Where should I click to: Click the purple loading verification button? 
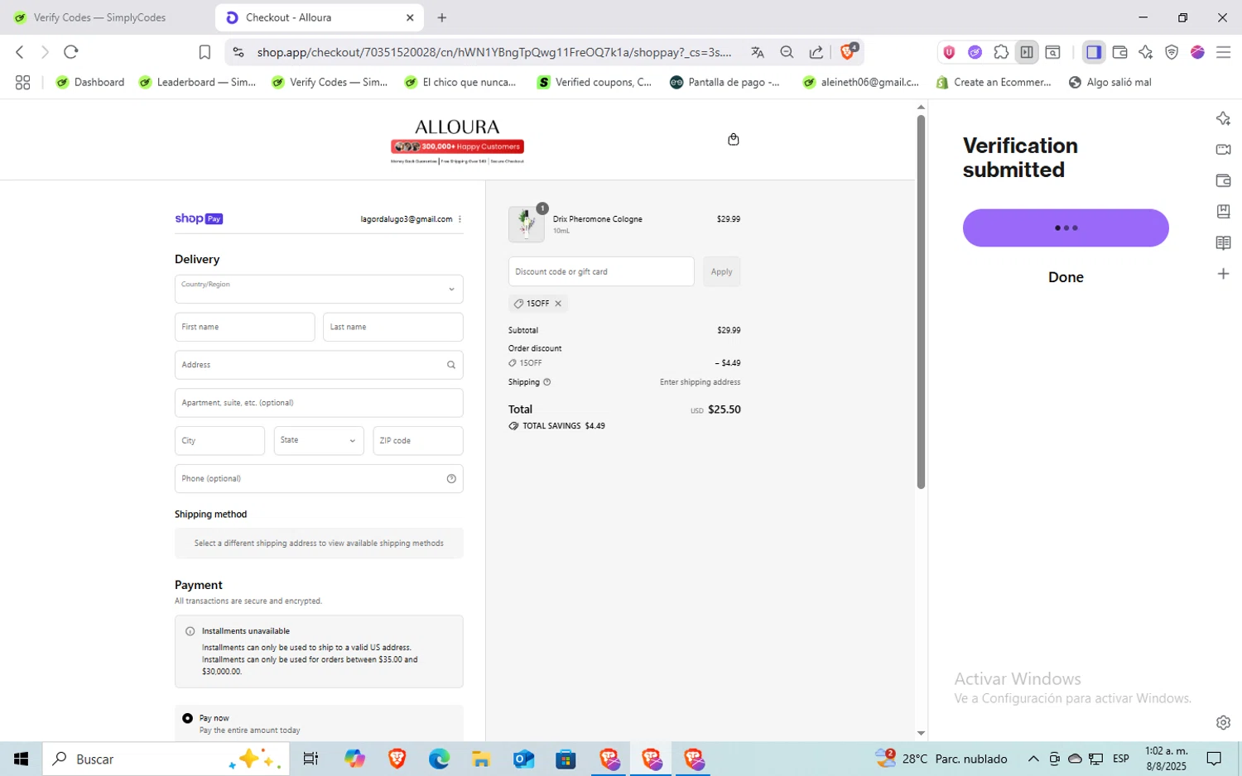click(x=1066, y=228)
